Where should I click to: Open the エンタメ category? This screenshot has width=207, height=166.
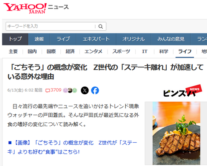pyautogui.click(x=93, y=52)
